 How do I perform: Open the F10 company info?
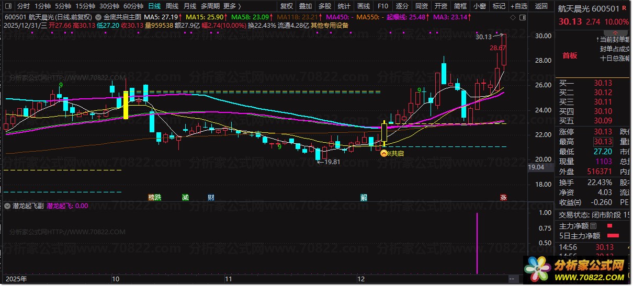pos(383,6)
